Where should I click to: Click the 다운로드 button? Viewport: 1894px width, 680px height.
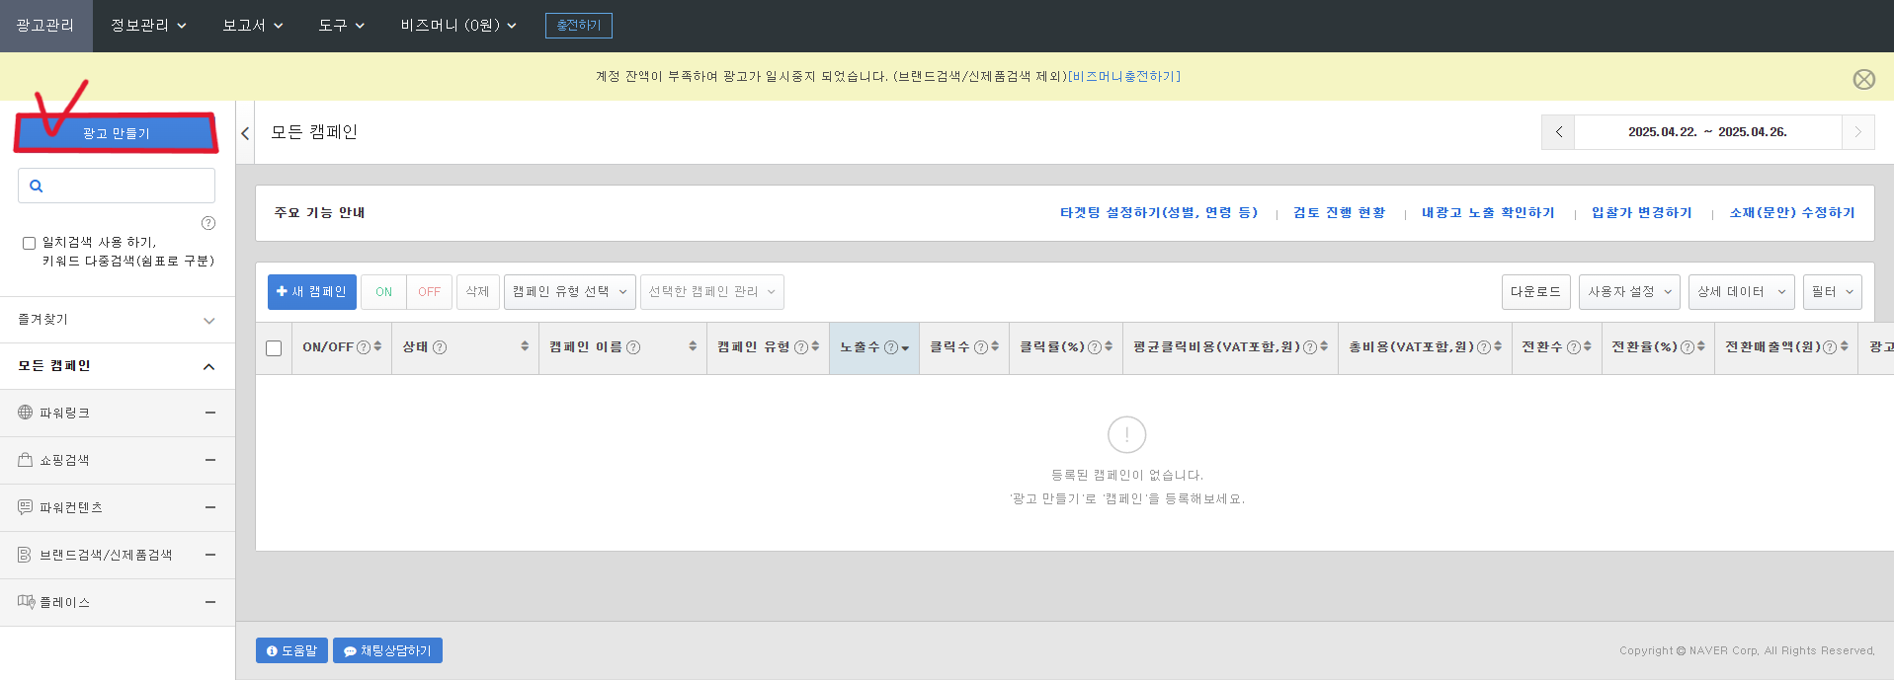pyautogui.click(x=1536, y=292)
